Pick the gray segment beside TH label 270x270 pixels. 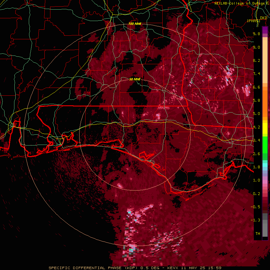(x=265, y=231)
